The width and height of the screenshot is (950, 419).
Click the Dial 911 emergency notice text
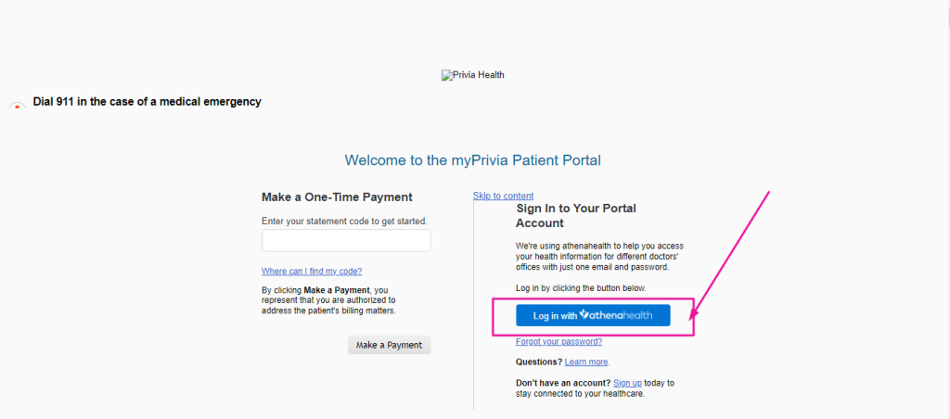click(148, 102)
